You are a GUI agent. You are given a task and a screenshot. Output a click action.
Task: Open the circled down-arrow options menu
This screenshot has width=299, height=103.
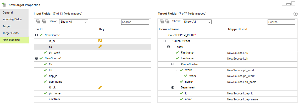(295, 14)
